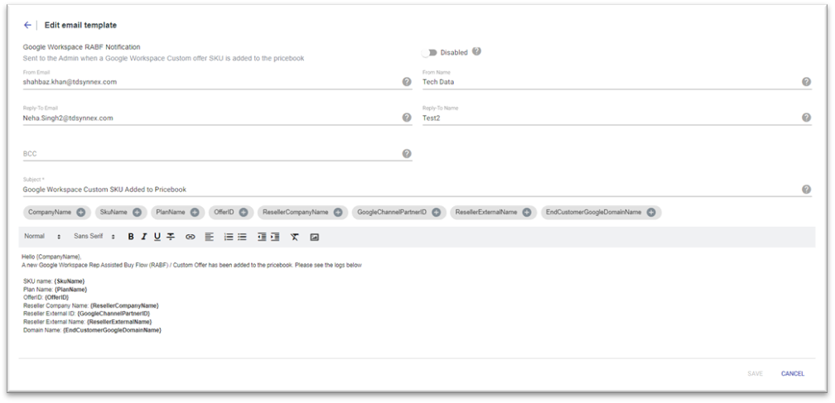Add GoogleChannelPartnerID placeholder via plus icon
This screenshot has width=835, height=403.
(x=436, y=212)
